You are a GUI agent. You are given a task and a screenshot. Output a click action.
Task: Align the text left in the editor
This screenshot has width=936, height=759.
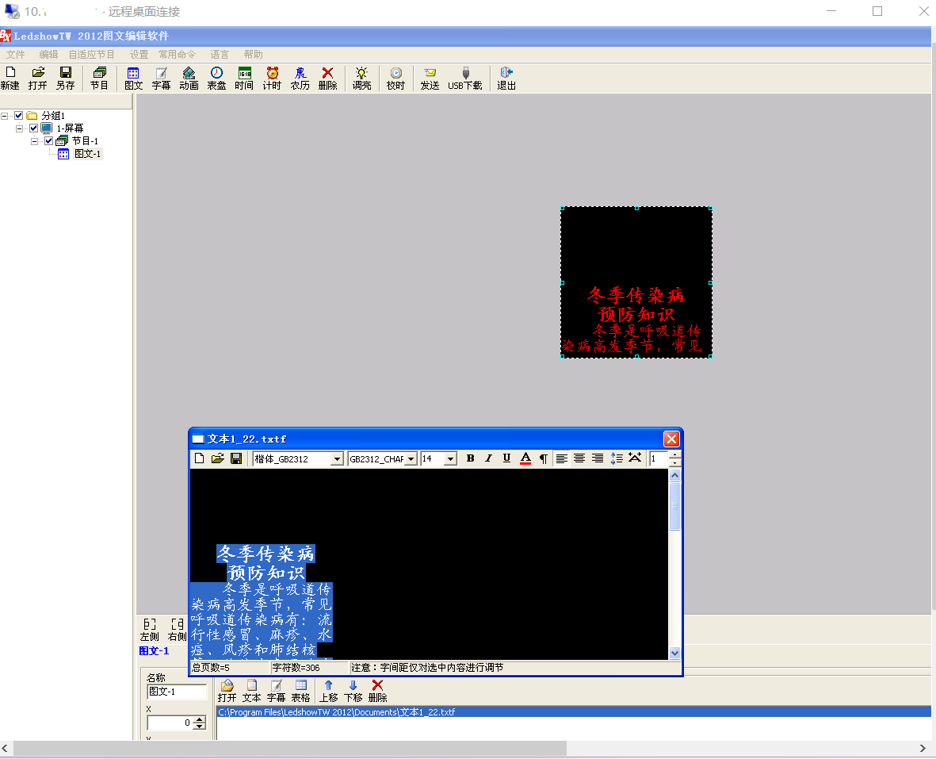click(x=562, y=458)
